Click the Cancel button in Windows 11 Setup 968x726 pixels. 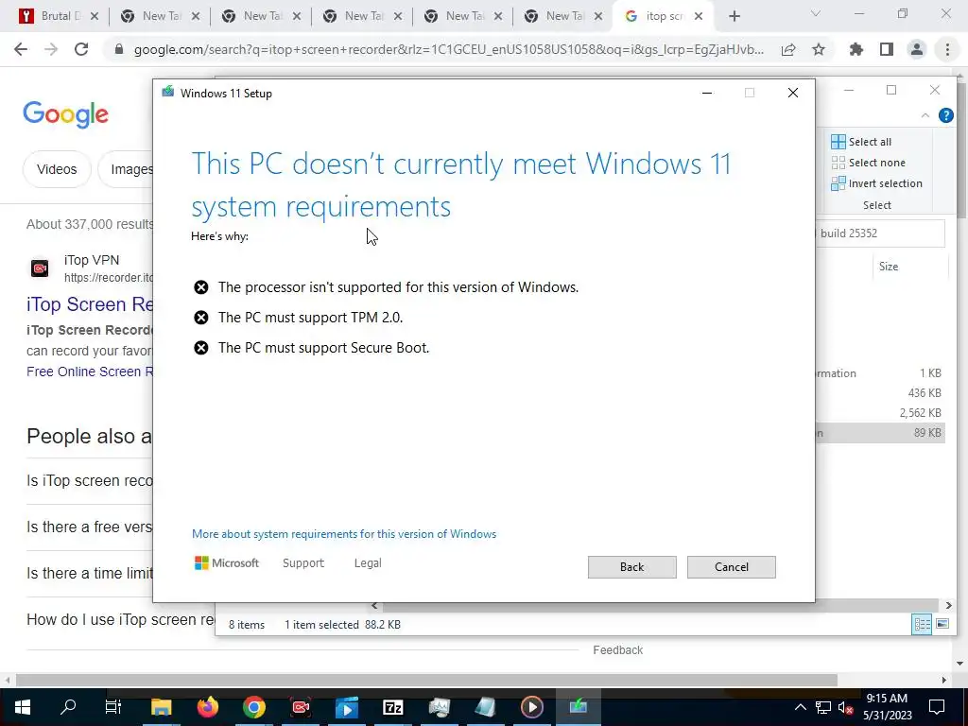tap(731, 567)
